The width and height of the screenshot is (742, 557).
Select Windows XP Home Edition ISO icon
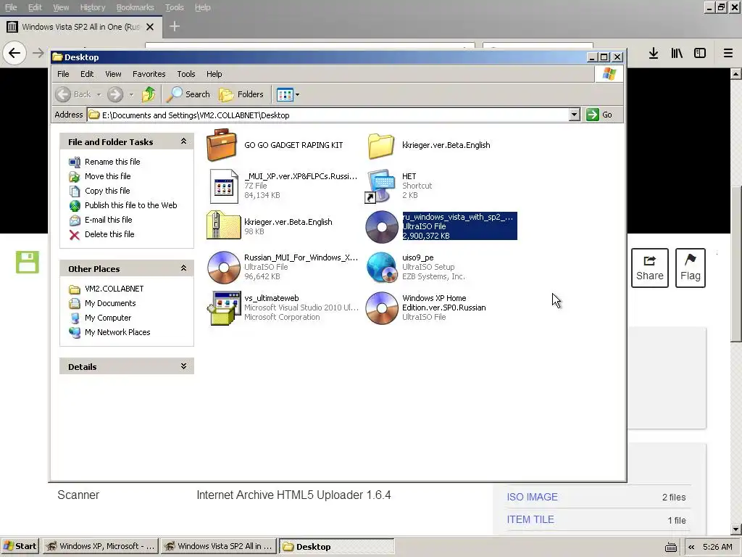(382, 308)
